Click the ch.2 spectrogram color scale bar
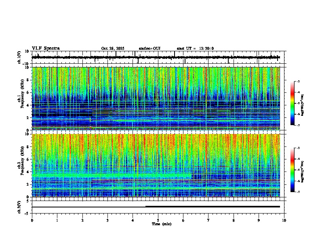Screen dimensions: 320x247 pos(293,170)
